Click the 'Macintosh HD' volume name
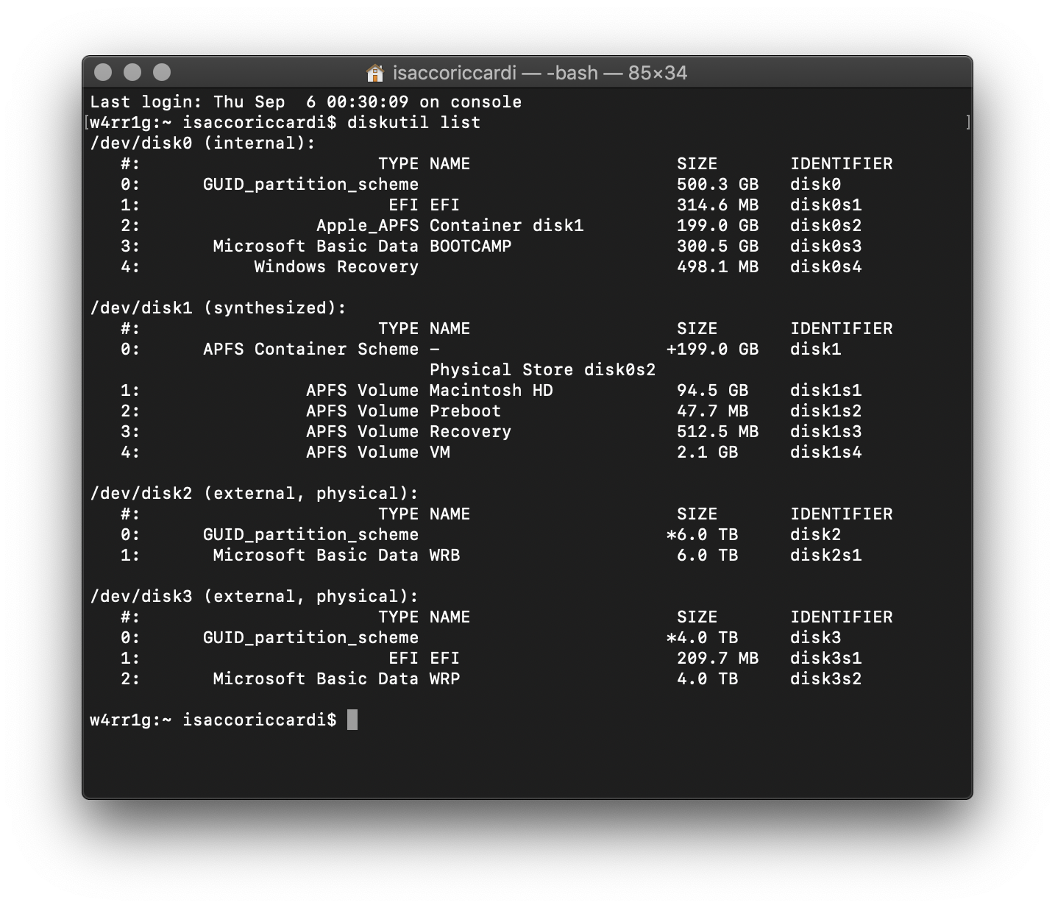 click(491, 390)
